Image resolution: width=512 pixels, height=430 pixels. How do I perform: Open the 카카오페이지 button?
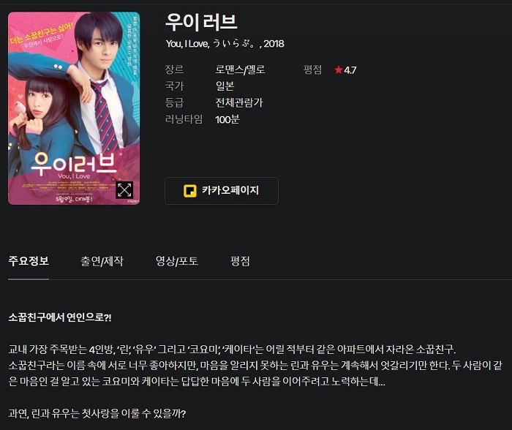(222, 191)
